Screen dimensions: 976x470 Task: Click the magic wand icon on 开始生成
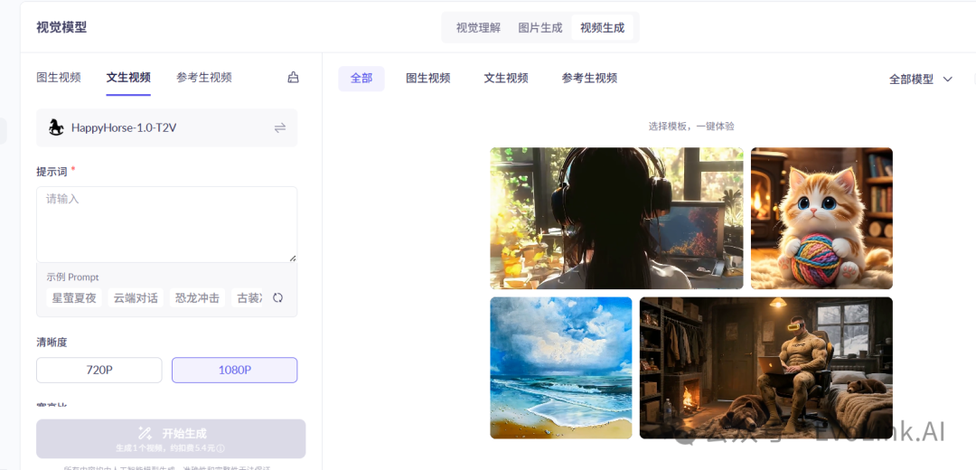145,433
